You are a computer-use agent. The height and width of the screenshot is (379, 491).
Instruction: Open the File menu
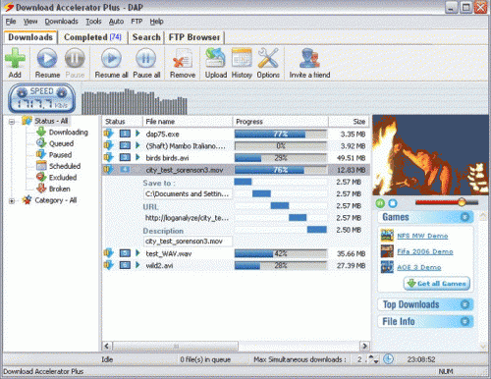pos(11,22)
